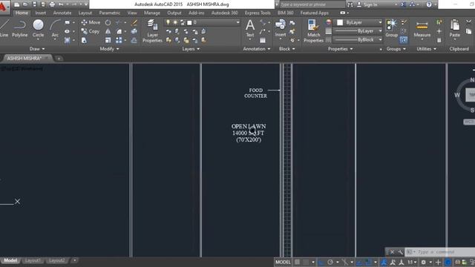This screenshot has width=475, height=267.
Task: Click the Undo arrow in quick access toolbar
Action: coord(61,4)
